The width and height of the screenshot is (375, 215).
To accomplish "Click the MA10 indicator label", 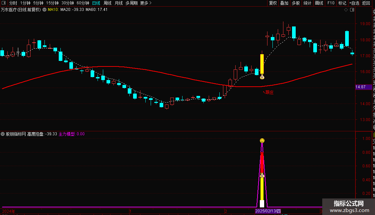I will 53,10.
